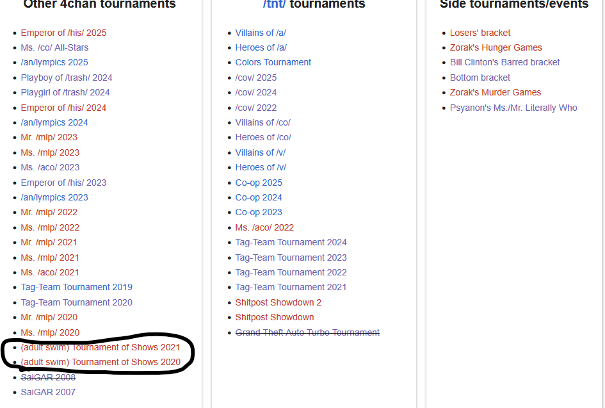Screen dimensions: 605x408
Task: Open Ms. /co/ All-Stars page
Action: click(x=54, y=47)
